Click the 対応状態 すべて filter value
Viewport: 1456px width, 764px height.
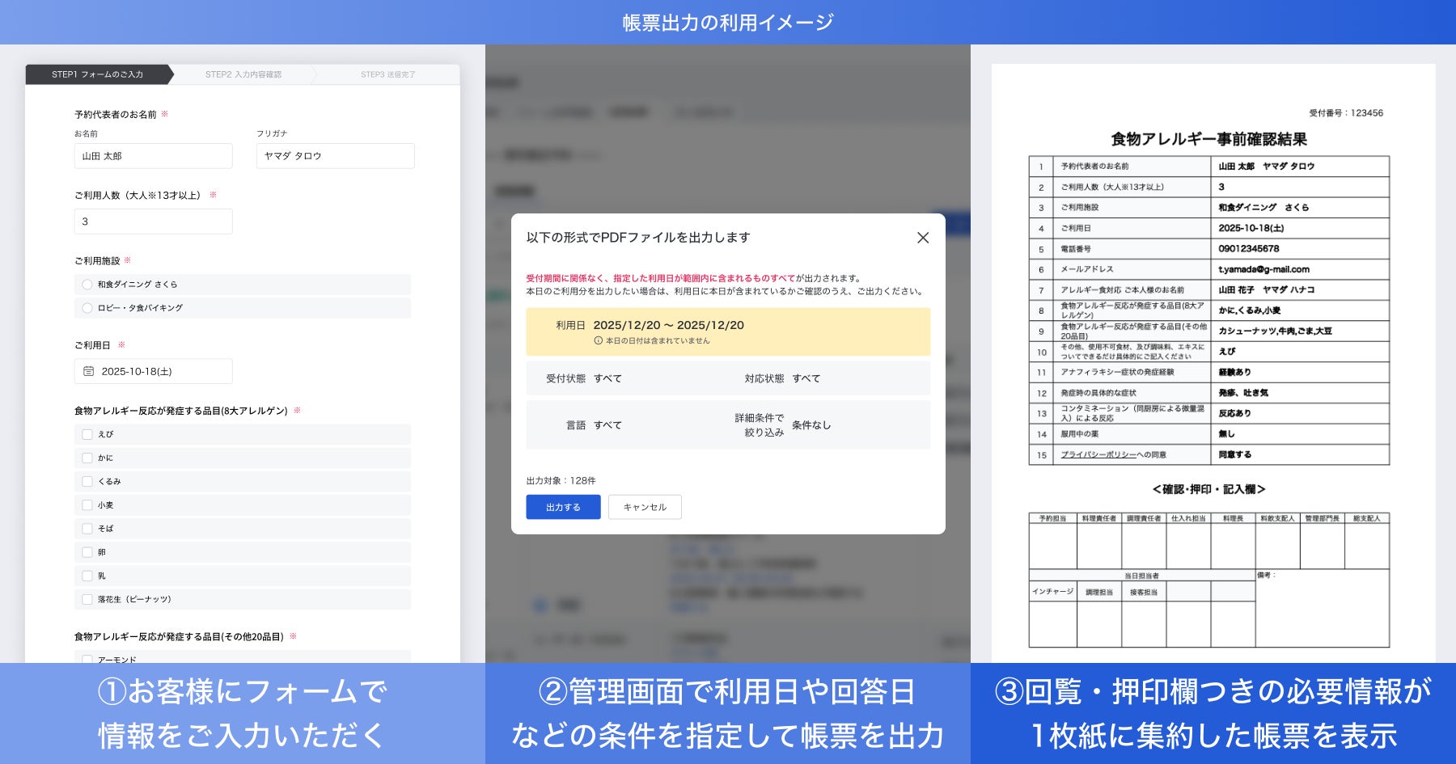806,378
